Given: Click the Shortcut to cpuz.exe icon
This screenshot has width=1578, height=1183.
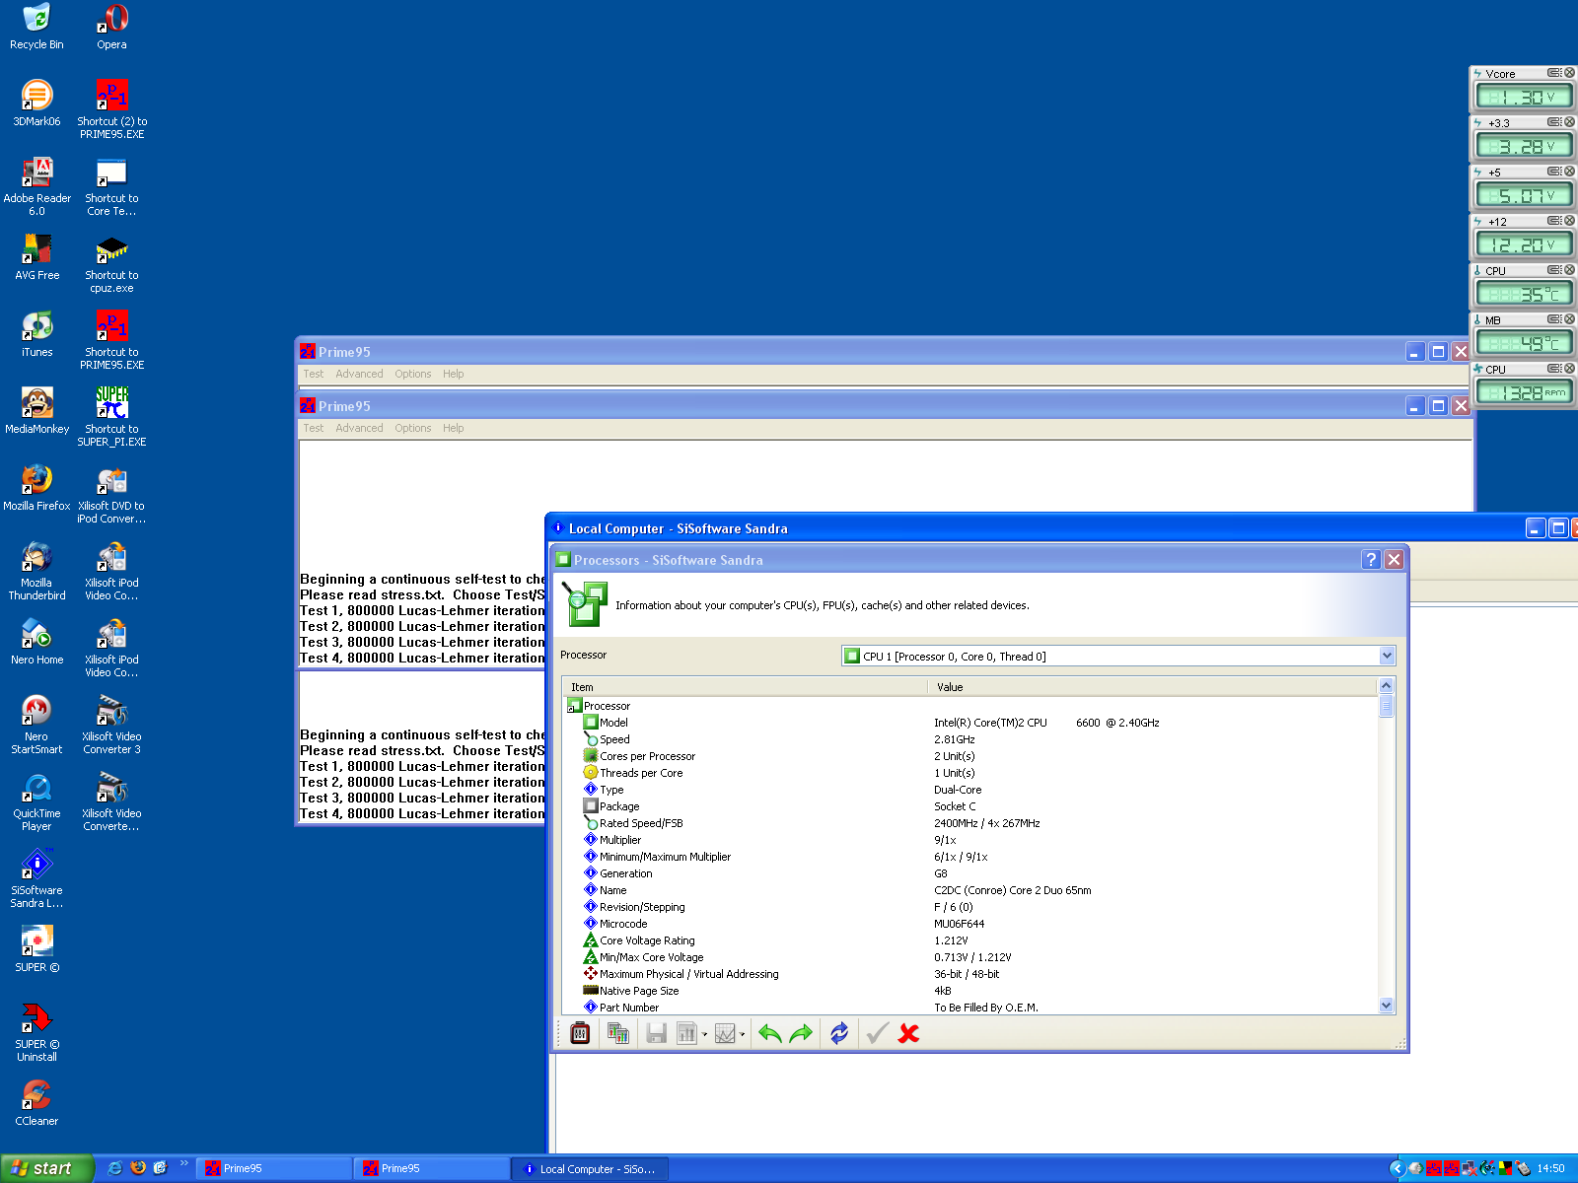Looking at the screenshot, I should [x=111, y=263].
